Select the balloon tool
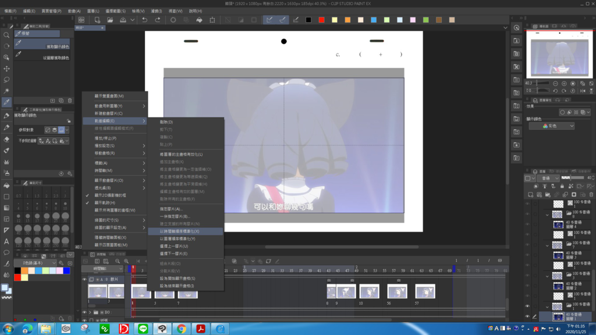The image size is (596, 335). [x=6, y=252]
